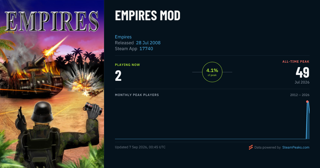Click the playing now count 2

pos(118,76)
